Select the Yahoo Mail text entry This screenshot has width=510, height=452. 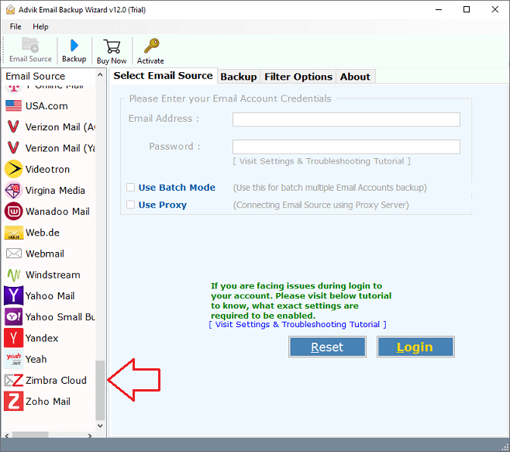(x=50, y=296)
